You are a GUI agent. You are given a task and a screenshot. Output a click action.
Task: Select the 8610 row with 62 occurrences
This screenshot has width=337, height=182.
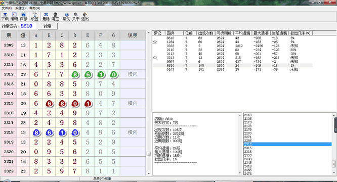click(x=233, y=38)
